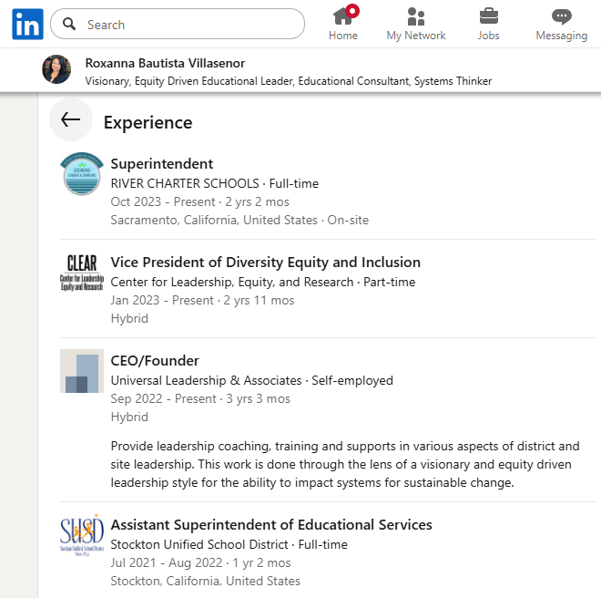The width and height of the screenshot is (601, 598).
Task: Open the CLEAR organization logo
Action: (82, 273)
